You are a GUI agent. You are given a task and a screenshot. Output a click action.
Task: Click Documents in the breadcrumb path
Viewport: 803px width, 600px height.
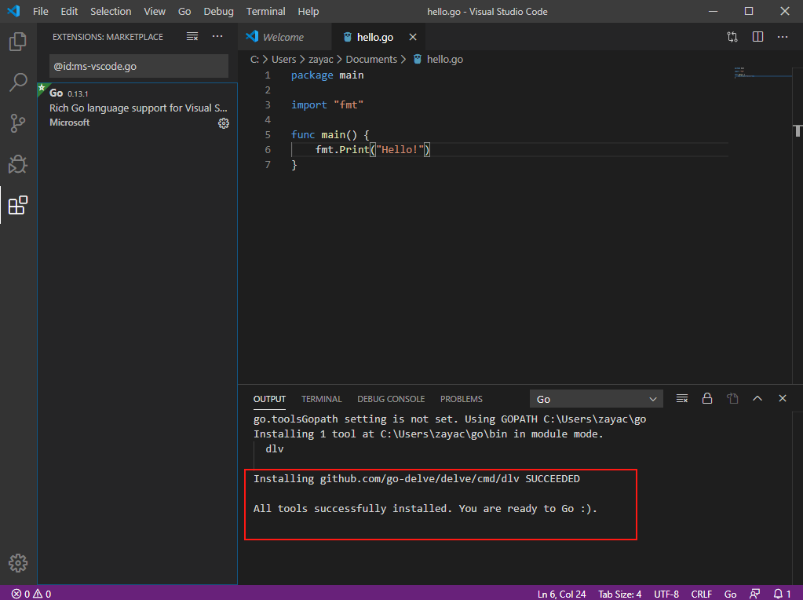tap(371, 60)
